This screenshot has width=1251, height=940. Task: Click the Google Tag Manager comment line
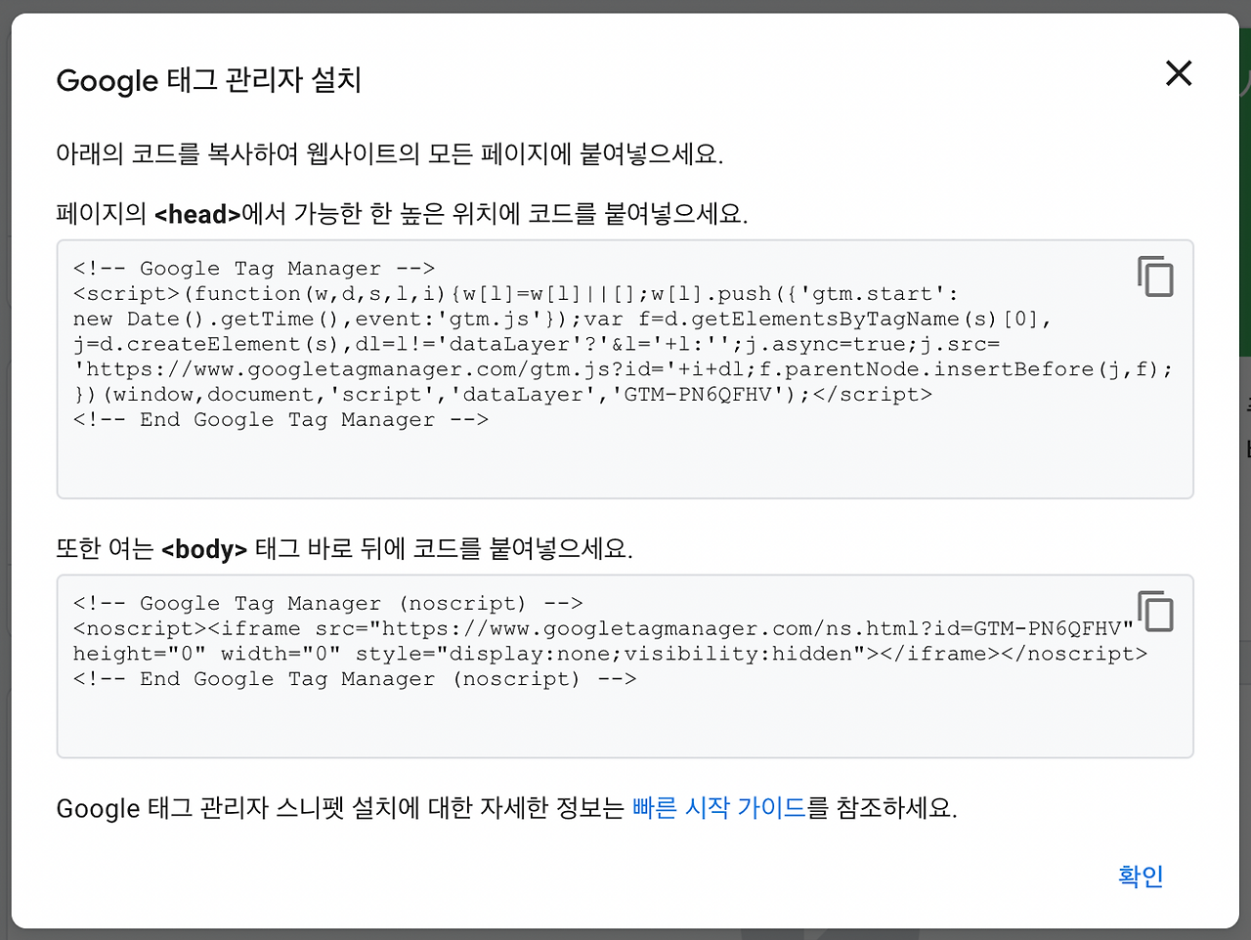[252, 268]
